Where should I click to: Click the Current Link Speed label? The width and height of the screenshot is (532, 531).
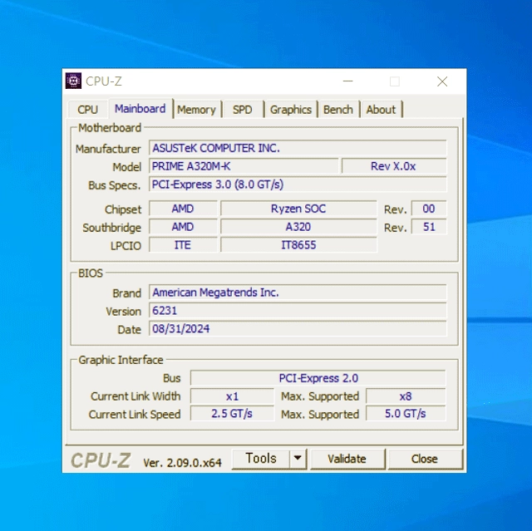point(135,415)
